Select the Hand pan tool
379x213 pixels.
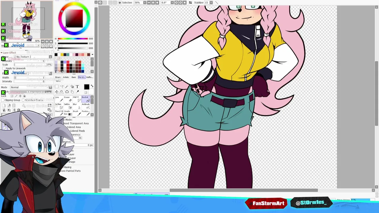point(72,92)
